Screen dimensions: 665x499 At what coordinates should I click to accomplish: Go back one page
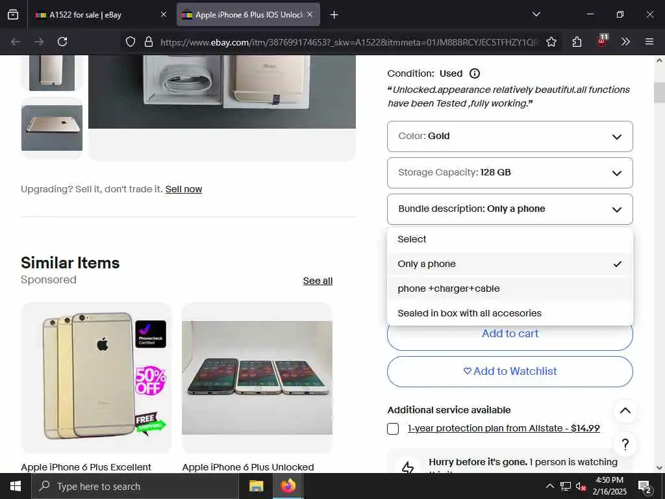(x=16, y=42)
